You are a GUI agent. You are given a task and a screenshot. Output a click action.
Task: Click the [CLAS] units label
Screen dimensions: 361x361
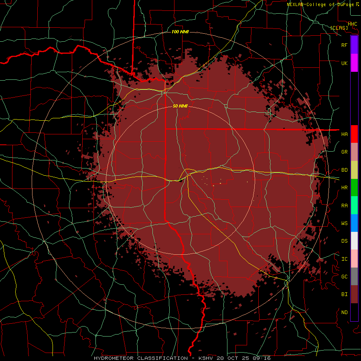[x=339, y=28]
